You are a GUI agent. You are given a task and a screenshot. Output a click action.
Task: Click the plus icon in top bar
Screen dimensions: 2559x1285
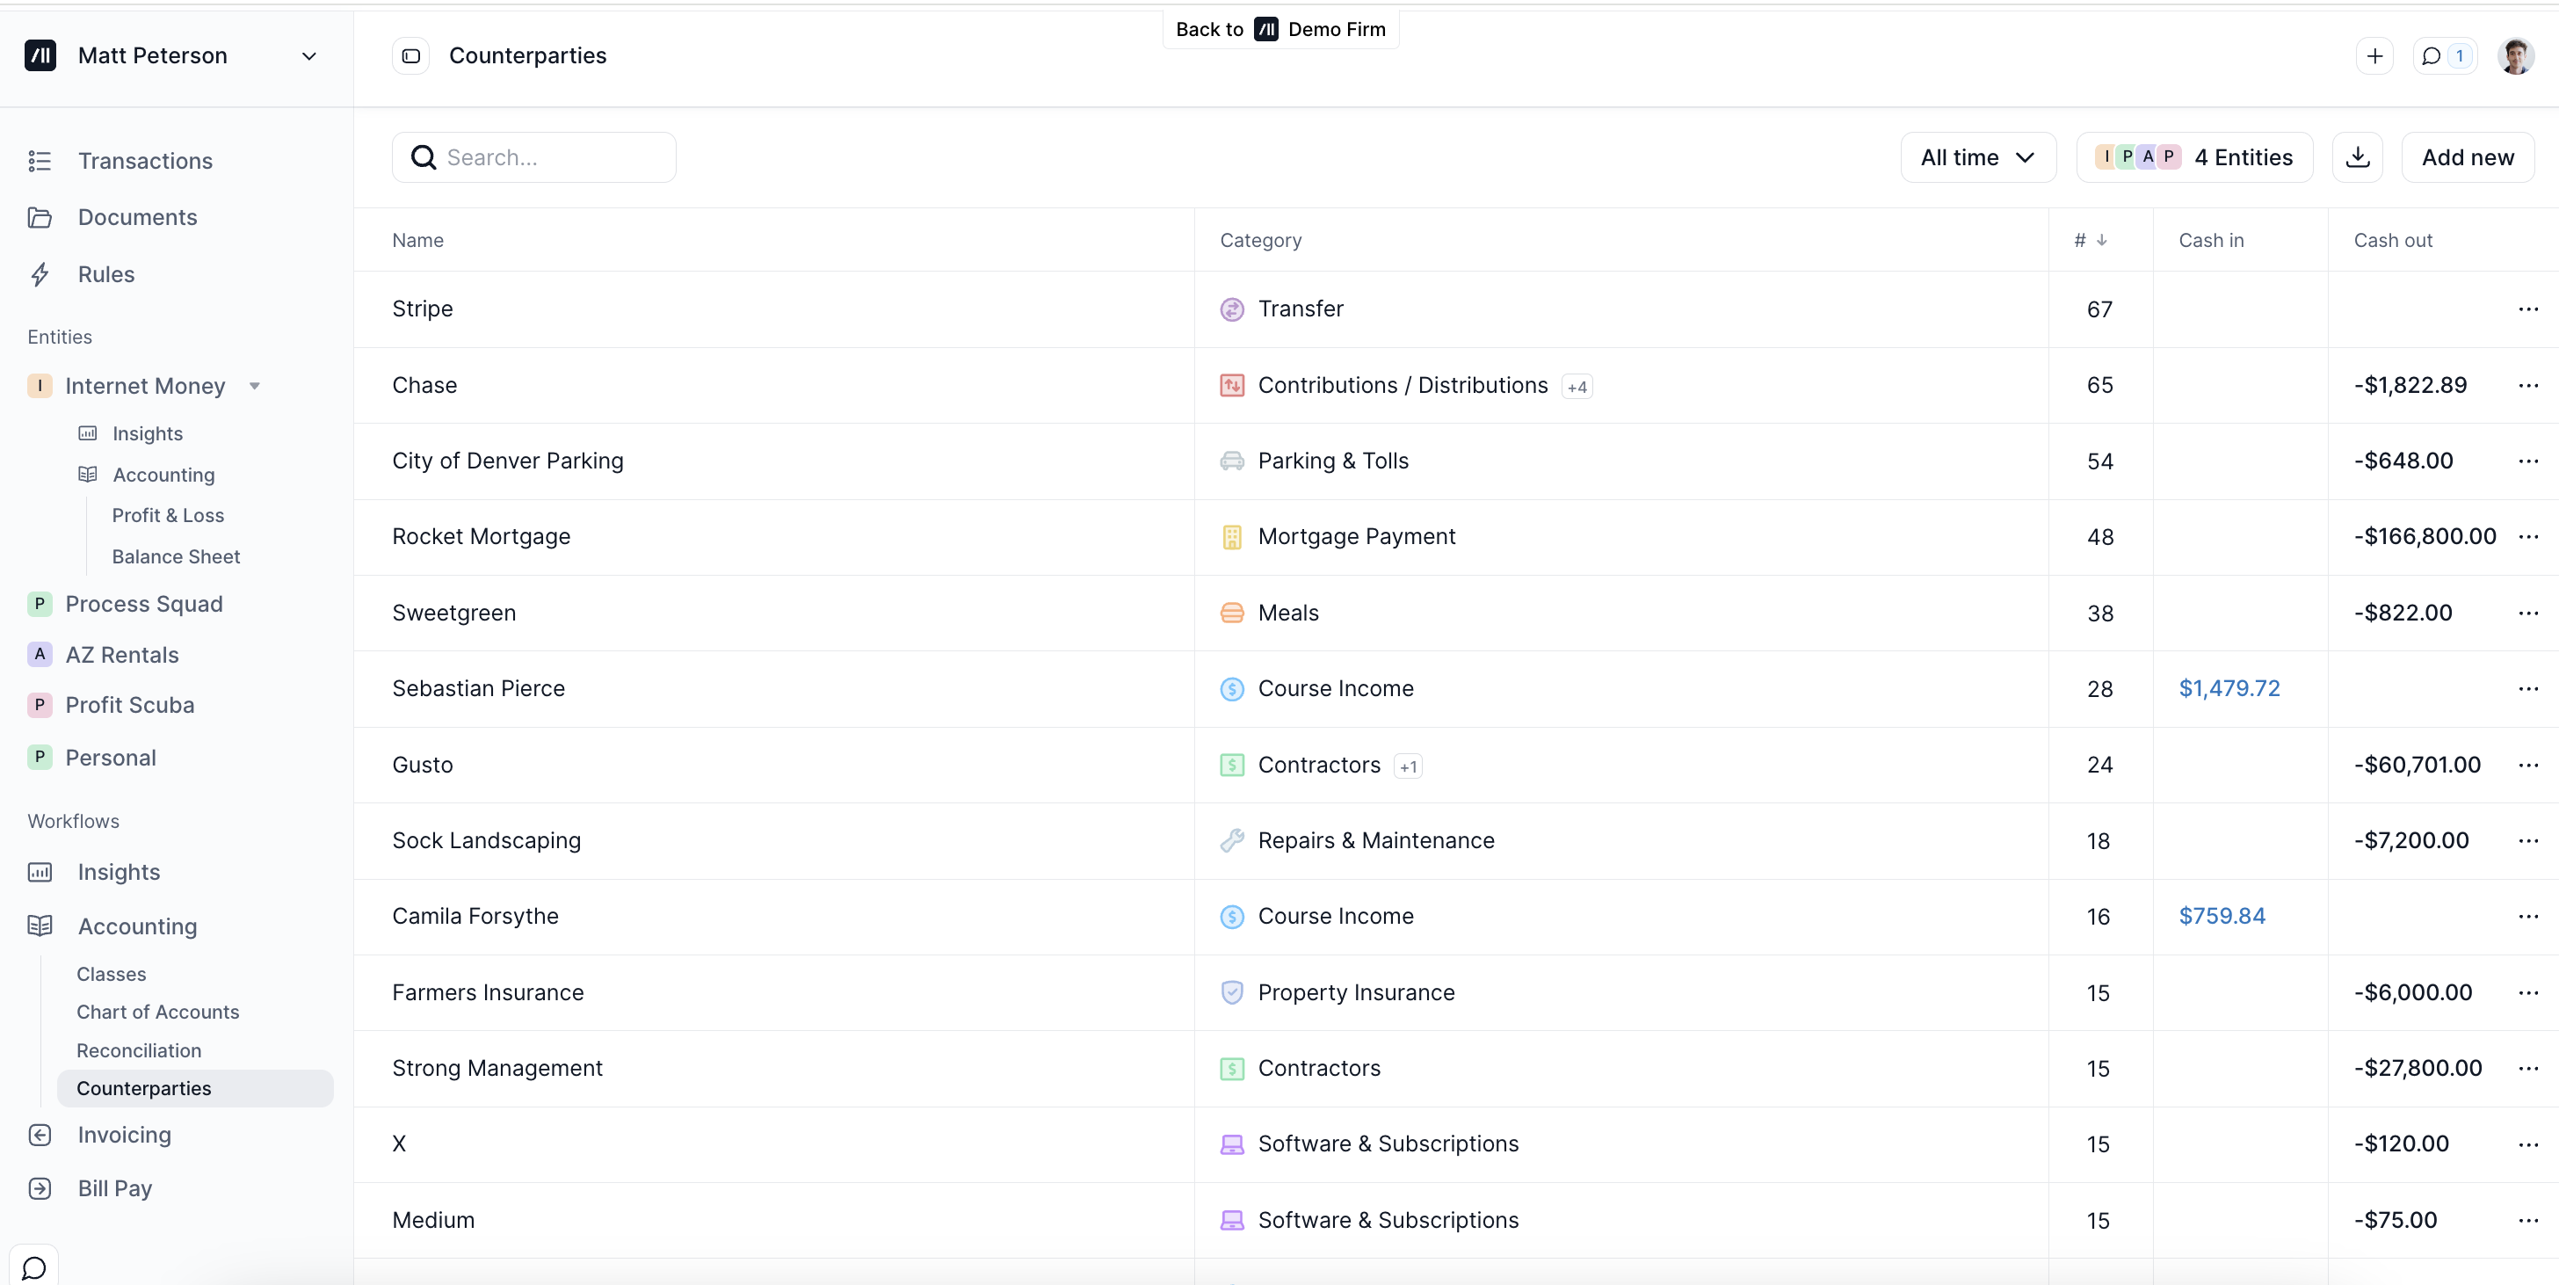click(2374, 55)
